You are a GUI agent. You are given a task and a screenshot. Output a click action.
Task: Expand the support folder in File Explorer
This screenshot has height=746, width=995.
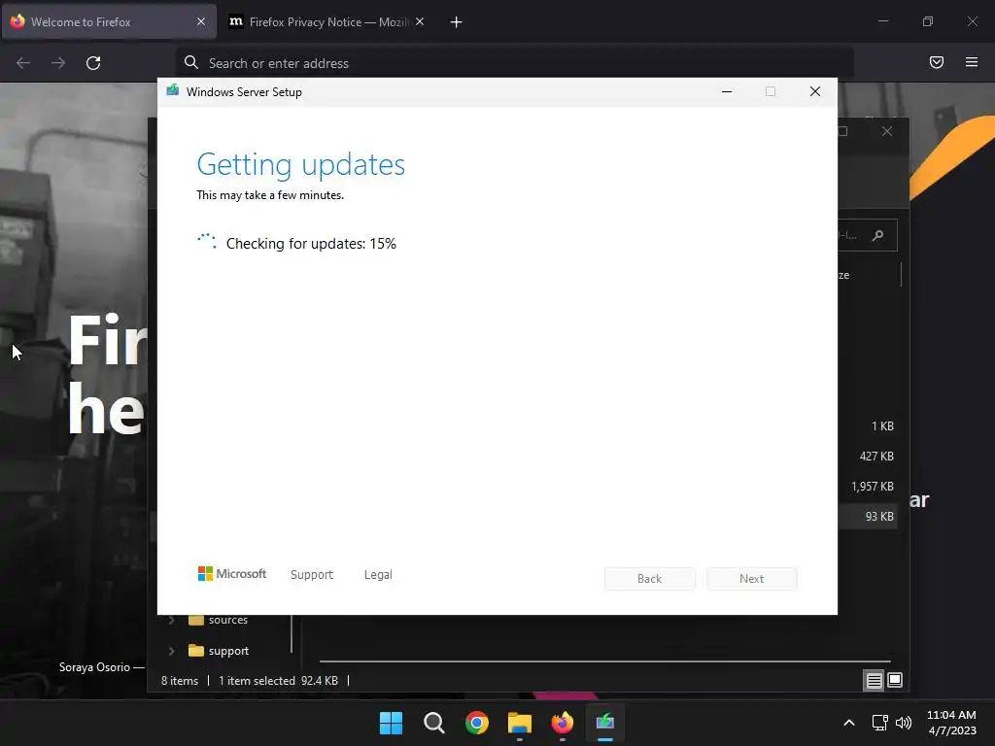(x=171, y=651)
